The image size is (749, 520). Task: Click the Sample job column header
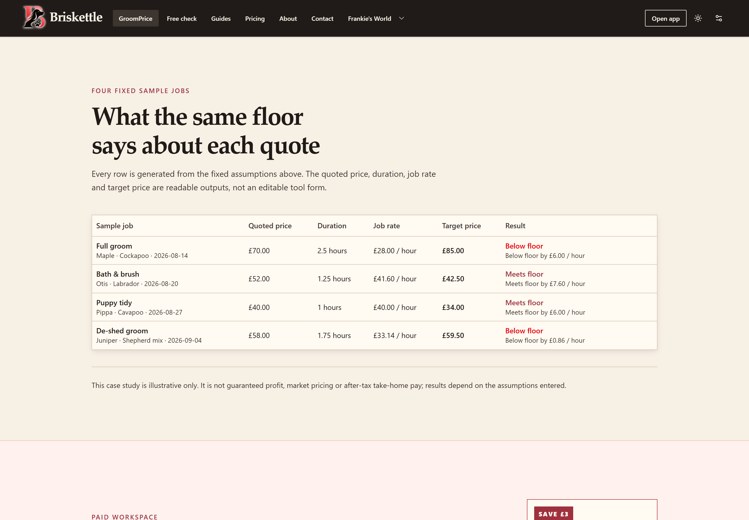click(114, 226)
